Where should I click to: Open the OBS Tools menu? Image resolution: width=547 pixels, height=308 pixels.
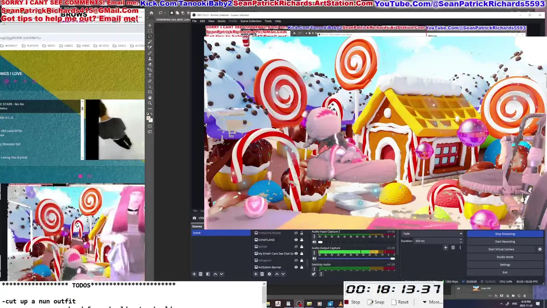pos(268,21)
